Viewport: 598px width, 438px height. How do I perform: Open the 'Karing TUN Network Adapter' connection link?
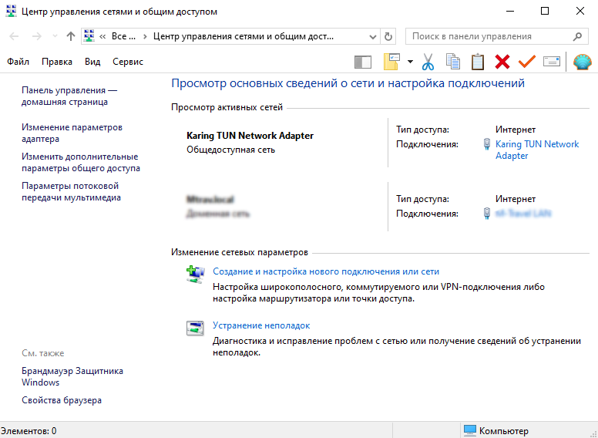[x=537, y=150]
